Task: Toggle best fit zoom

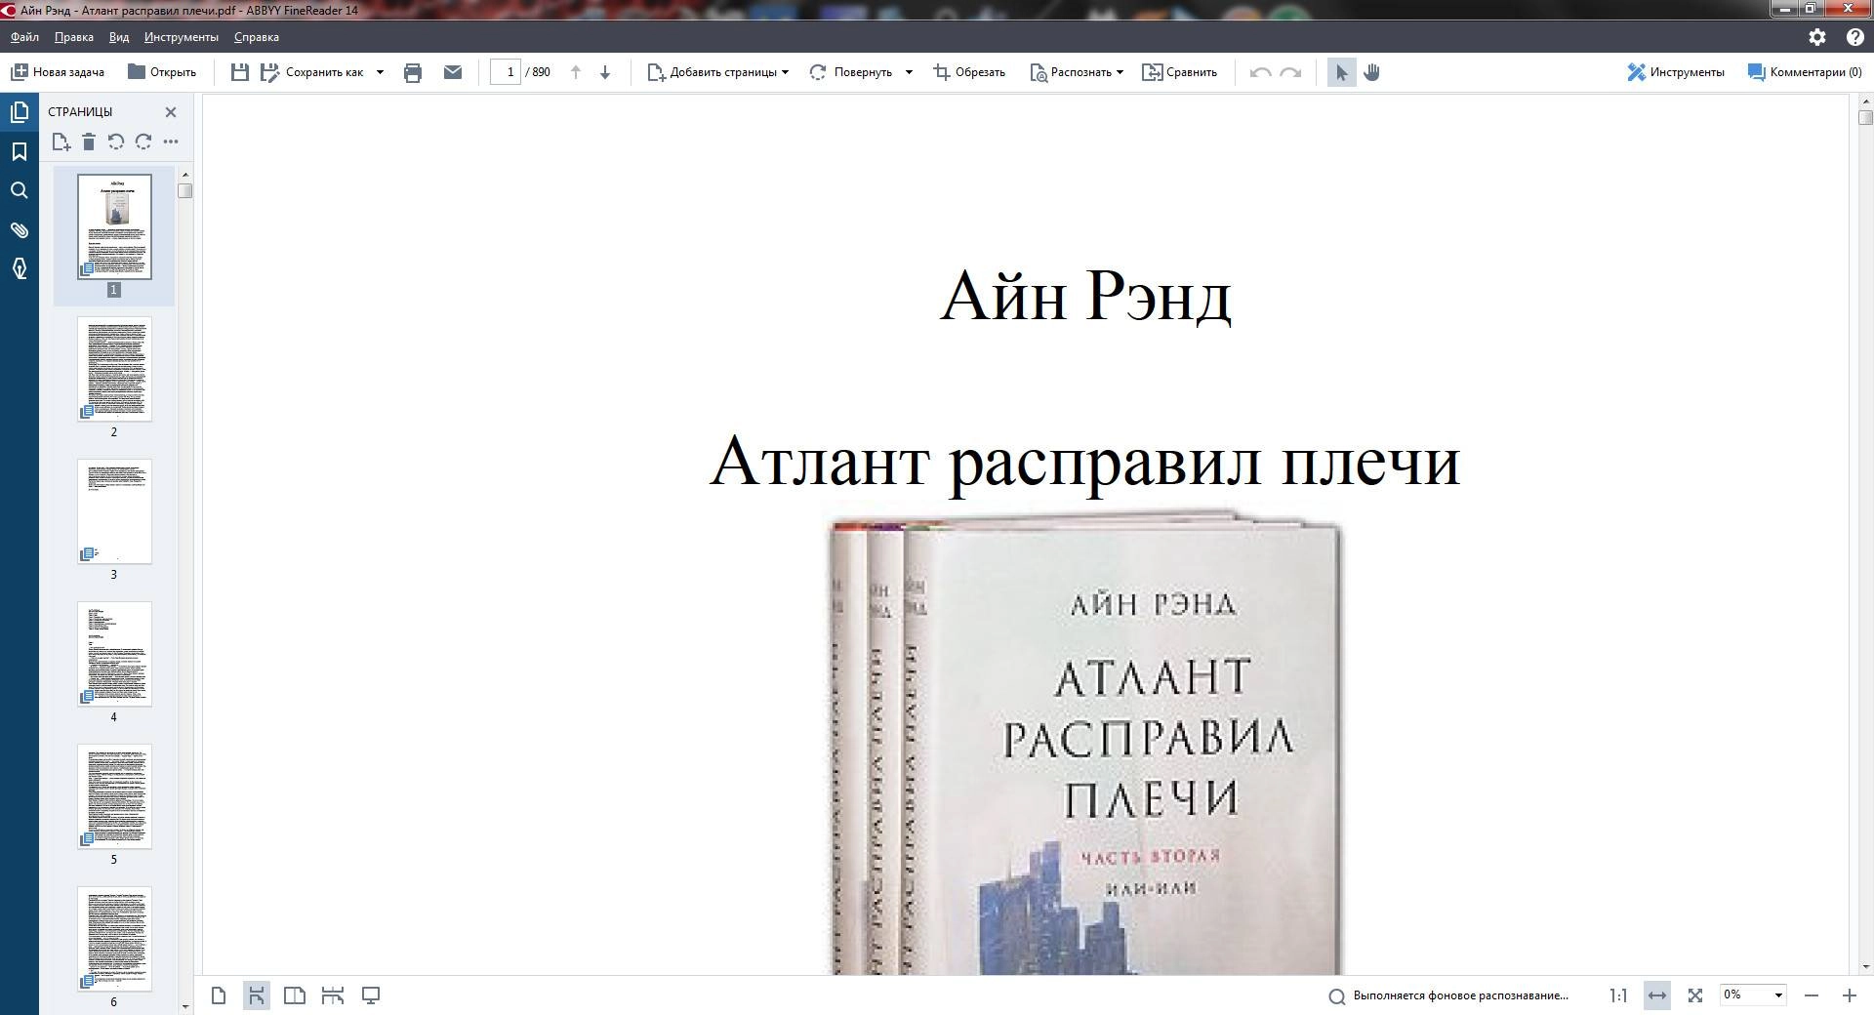Action: pos(1695,995)
